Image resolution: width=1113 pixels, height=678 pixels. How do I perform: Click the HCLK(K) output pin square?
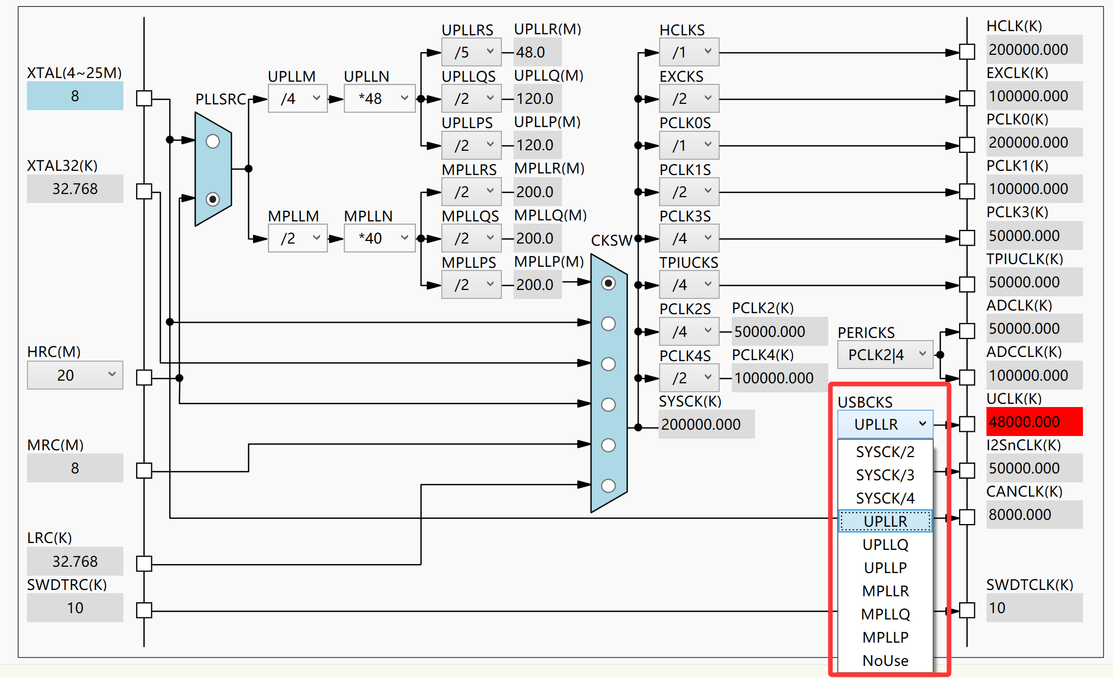pos(966,52)
